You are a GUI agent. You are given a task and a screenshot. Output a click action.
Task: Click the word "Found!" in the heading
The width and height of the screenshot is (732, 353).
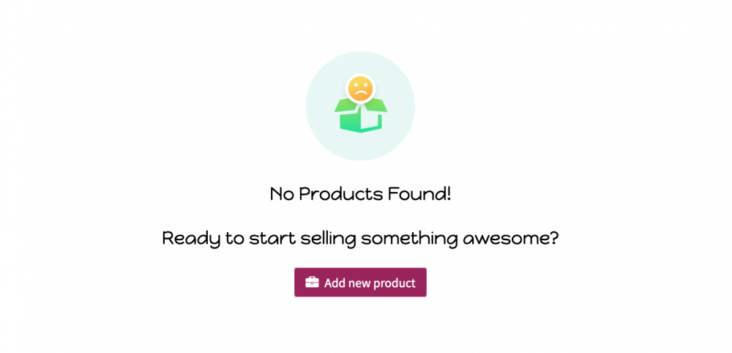click(419, 194)
